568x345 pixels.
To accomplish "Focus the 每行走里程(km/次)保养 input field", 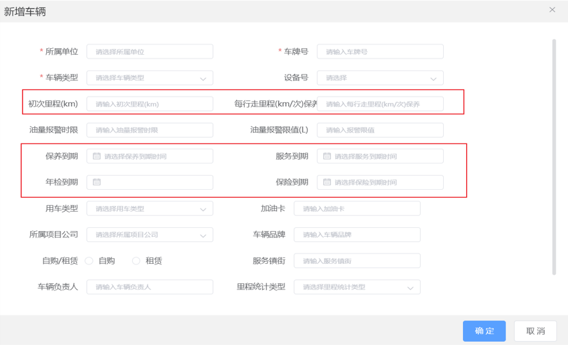I will [x=380, y=104].
